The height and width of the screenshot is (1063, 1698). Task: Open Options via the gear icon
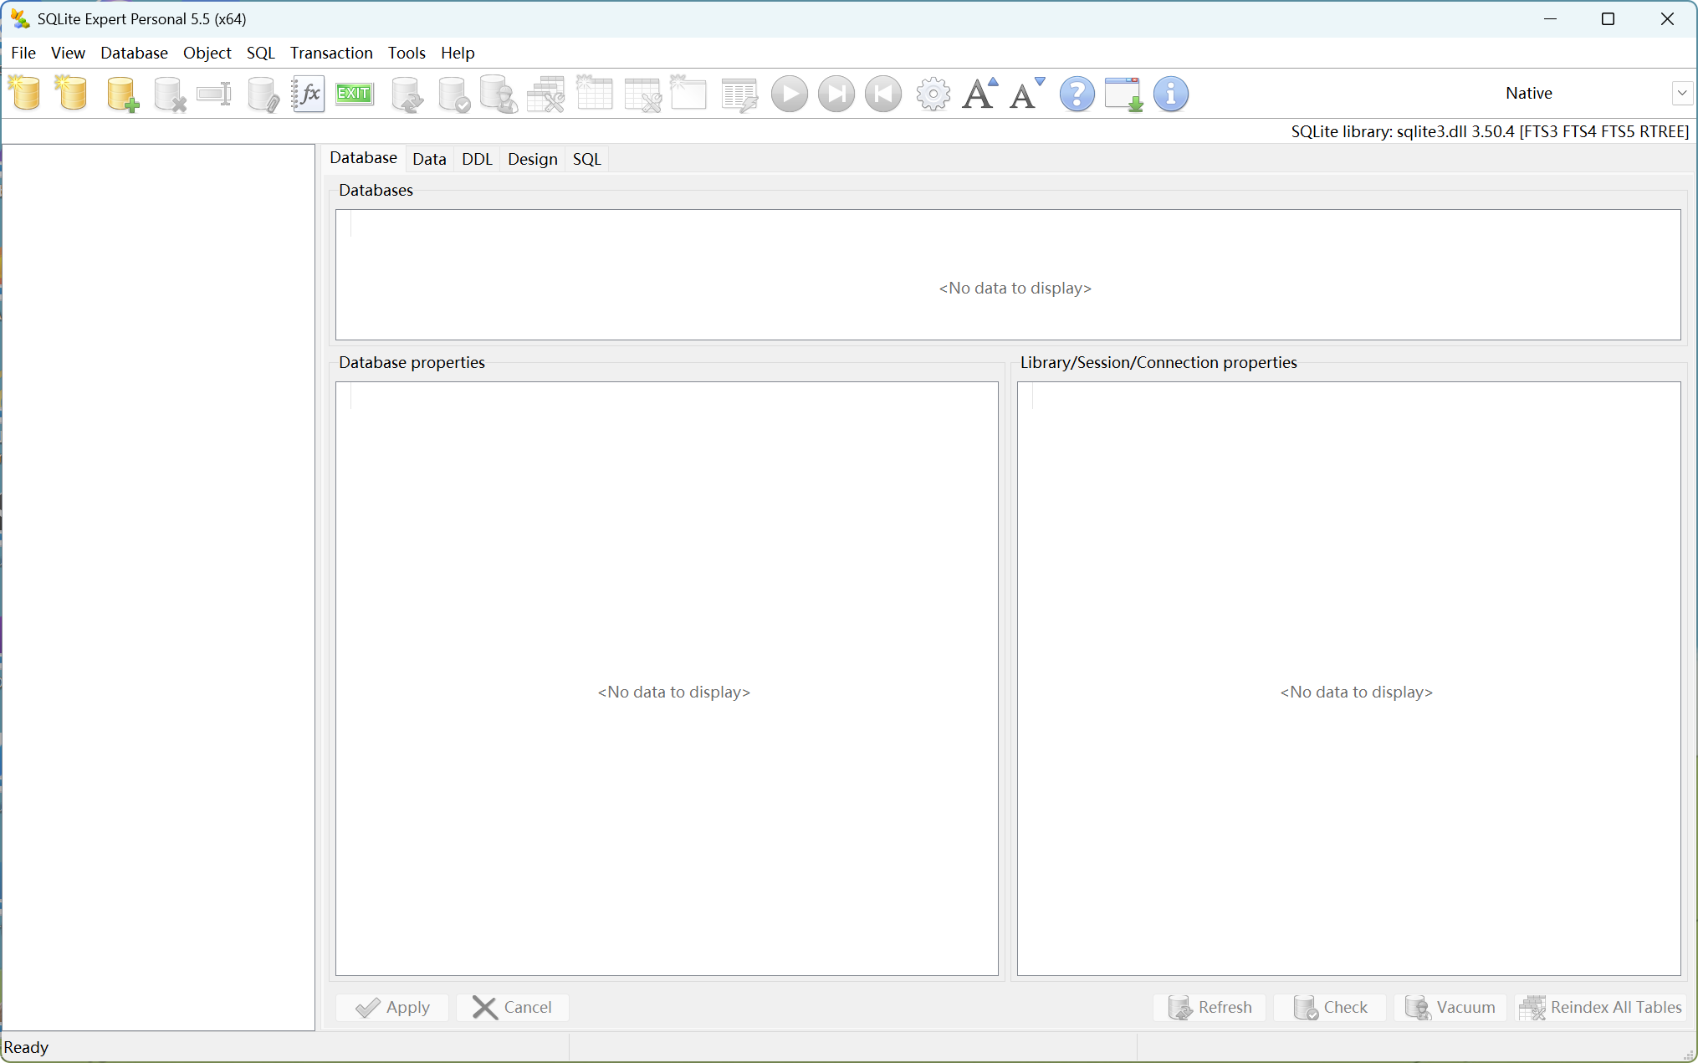(x=933, y=94)
